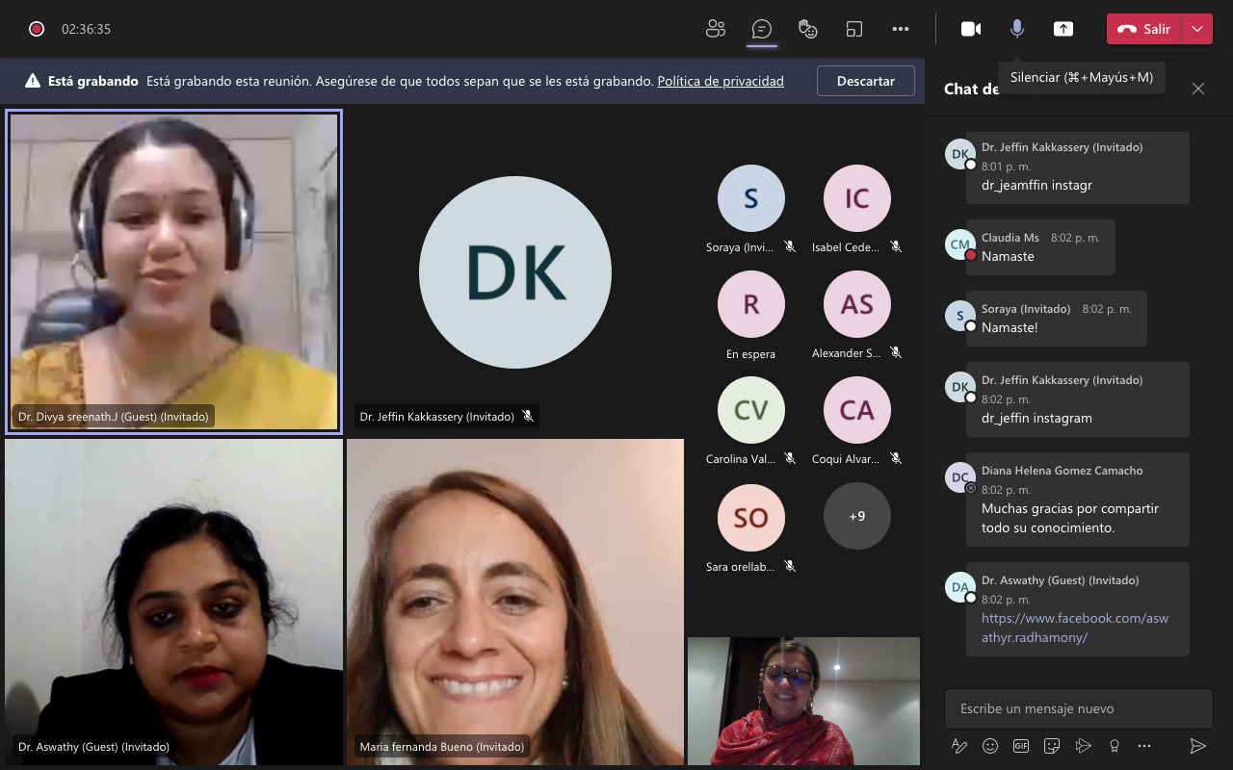
Task: Open more actions menu in meeting toolbar
Action: pyautogui.click(x=901, y=29)
